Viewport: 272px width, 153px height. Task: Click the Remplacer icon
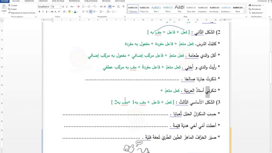250,9
